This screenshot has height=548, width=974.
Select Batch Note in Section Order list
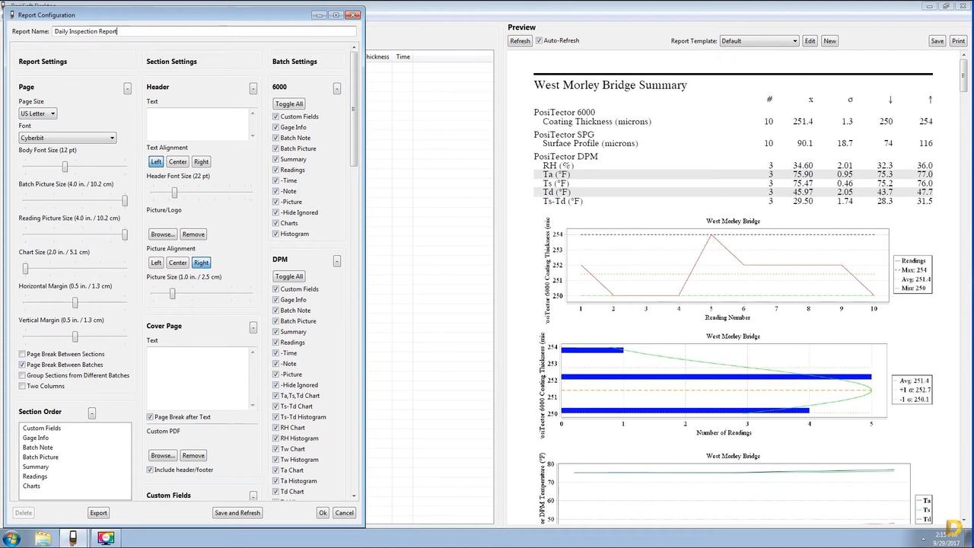pos(38,448)
